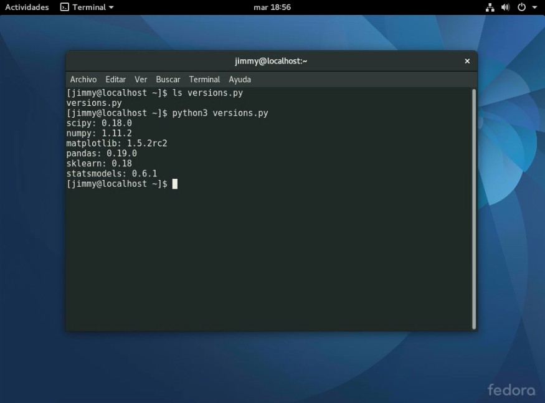Screen dimensions: 545x403
Task: Click the wired network status icon
Action: 490,7
